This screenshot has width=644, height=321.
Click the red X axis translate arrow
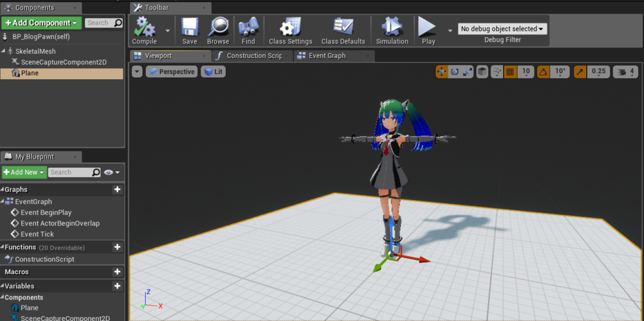pyautogui.click(x=416, y=259)
